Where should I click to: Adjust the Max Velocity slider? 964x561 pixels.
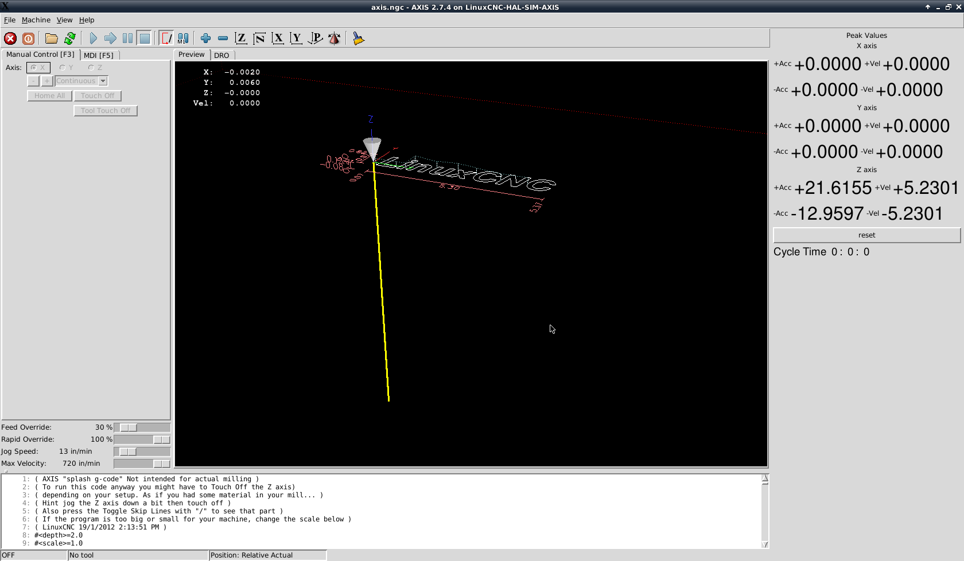pyautogui.click(x=142, y=463)
